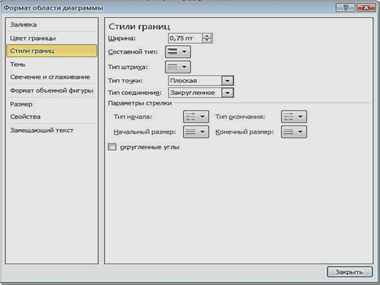Image resolution: width=380 pixels, height=285 pixels.
Task: Decrease width with spinner down arrow
Action: 207,41
